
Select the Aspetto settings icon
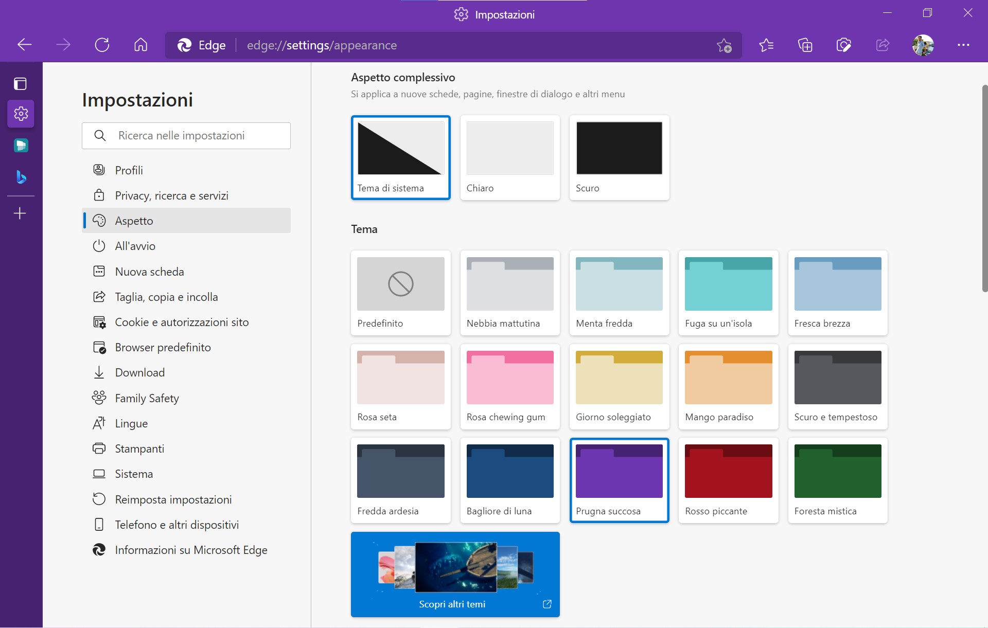(x=99, y=221)
